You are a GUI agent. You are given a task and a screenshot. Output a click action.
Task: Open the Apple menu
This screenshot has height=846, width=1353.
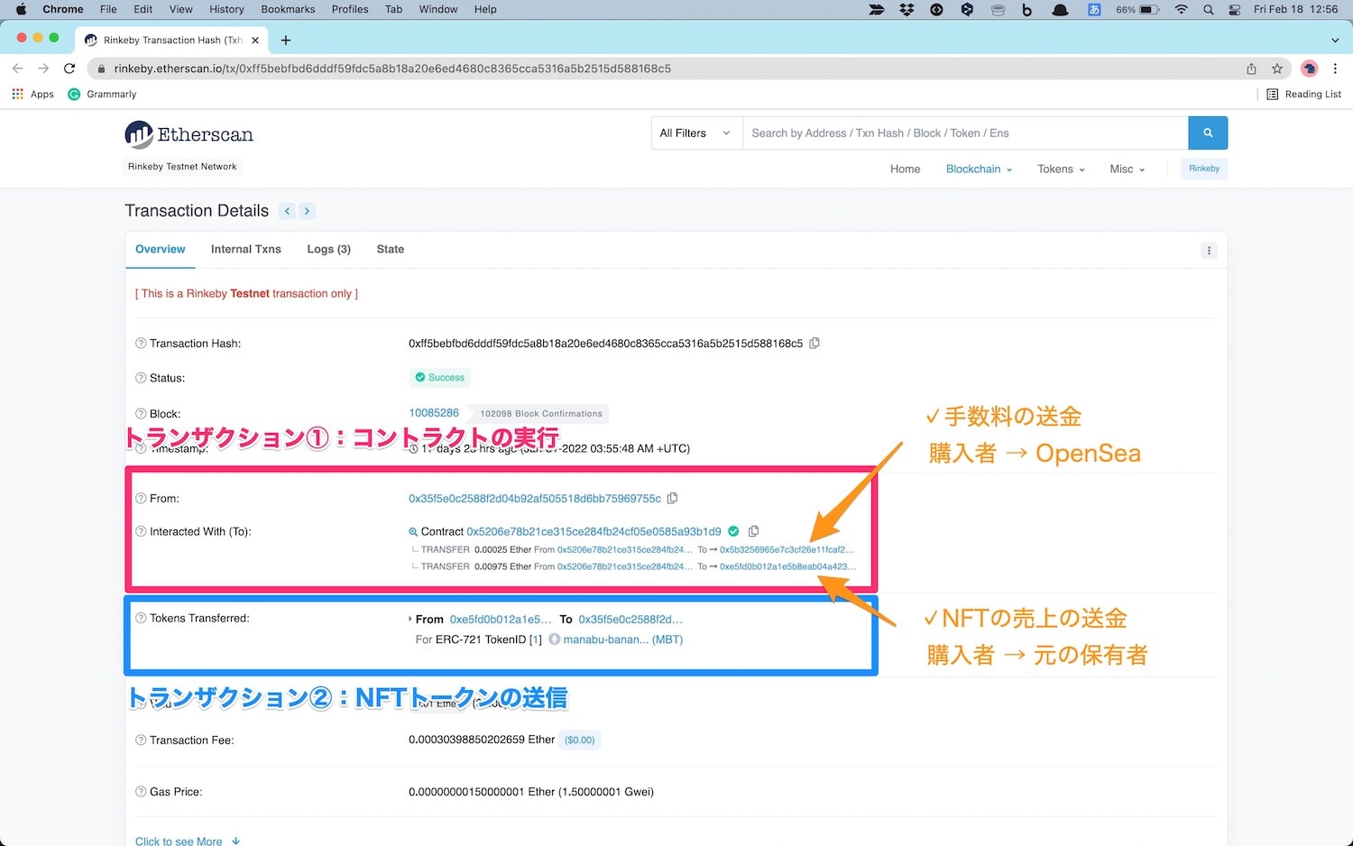(22, 9)
